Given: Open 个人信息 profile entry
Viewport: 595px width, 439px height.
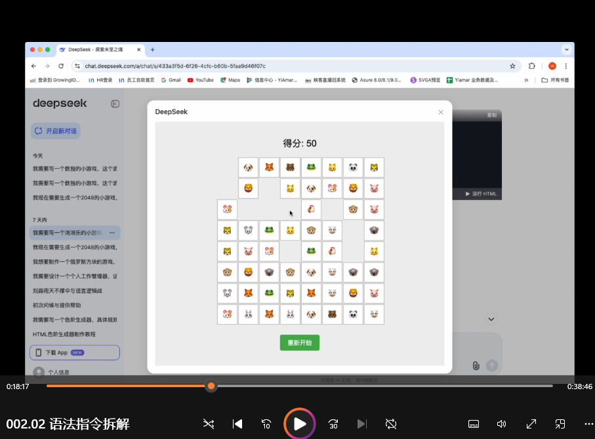Looking at the screenshot, I should 51,372.
